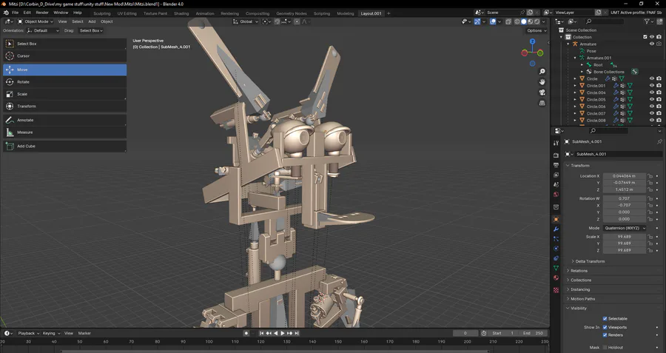The height and width of the screenshot is (353, 666).
Task: Disable Circle.007 in renders camera icon
Action: pyautogui.click(x=659, y=113)
